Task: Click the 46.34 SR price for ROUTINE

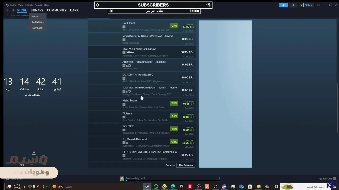Action: [188, 130]
